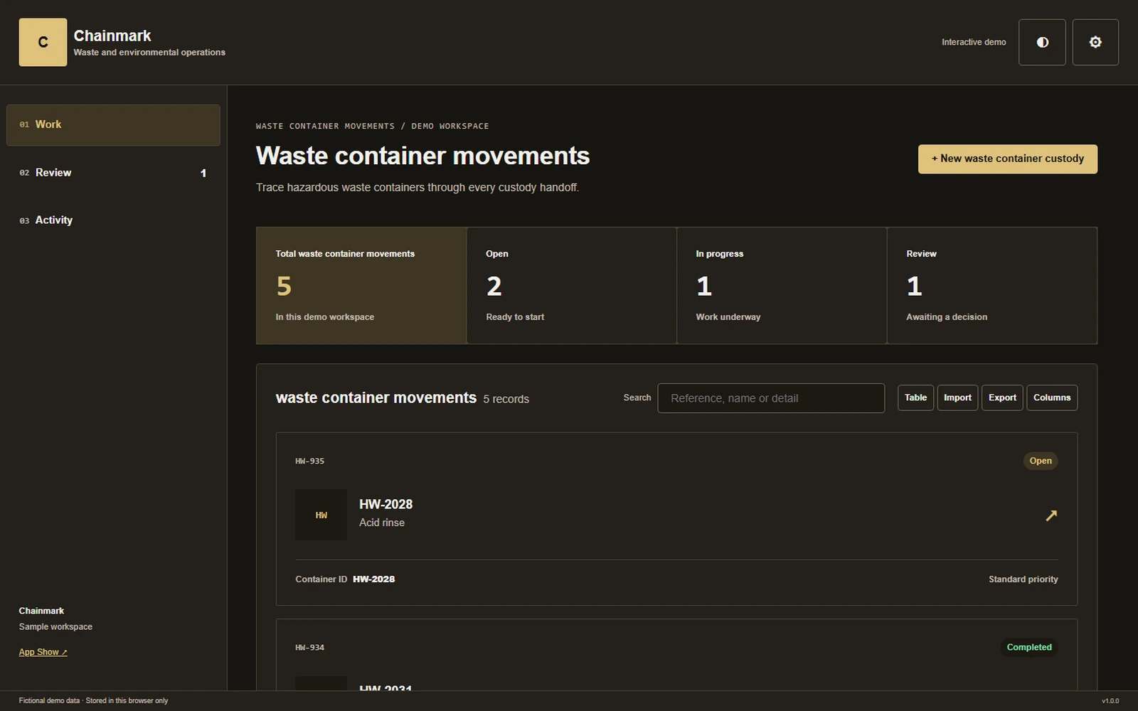
Task: Switch to Table view
Action: tap(915, 397)
